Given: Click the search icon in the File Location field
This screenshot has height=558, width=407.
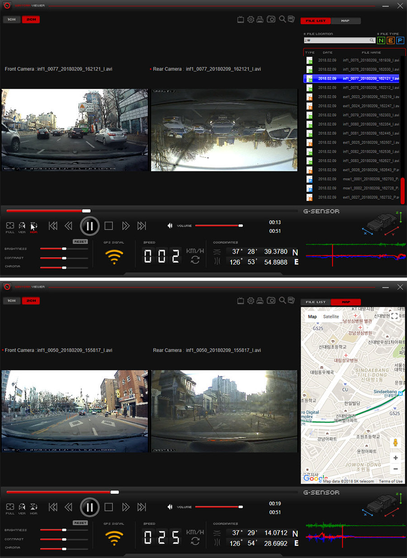Looking at the screenshot, I should coord(372,40).
